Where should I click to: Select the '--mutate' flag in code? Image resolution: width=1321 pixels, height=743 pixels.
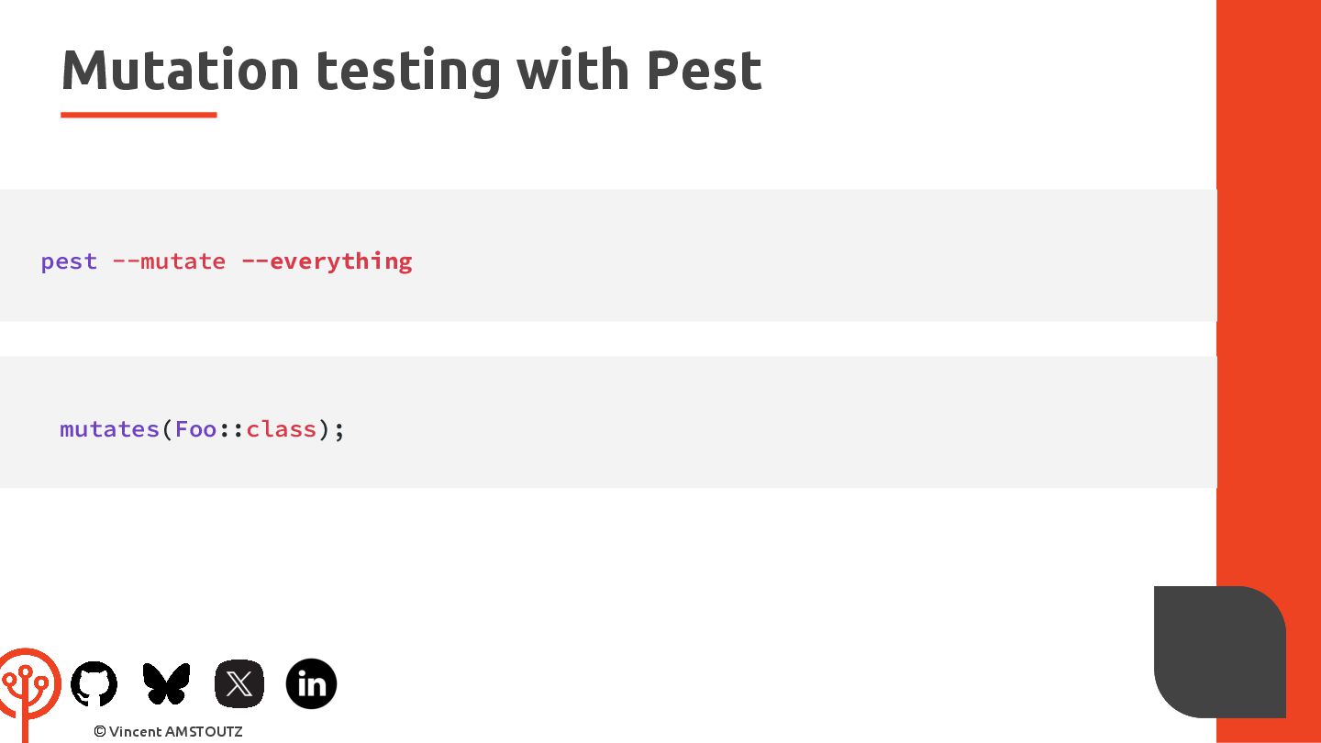coord(169,261)
